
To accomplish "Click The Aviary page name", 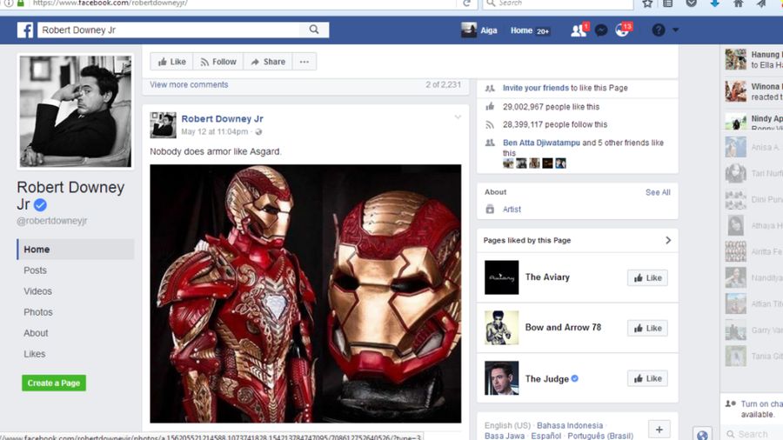I will (547, 277).
